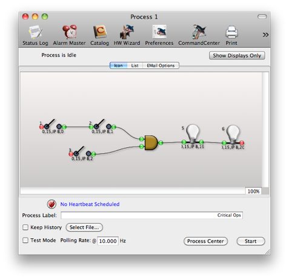The height and width of the screenshot is (280, 289).
Task: Enable the Test Mode checkbox
Action: point(25,240)
